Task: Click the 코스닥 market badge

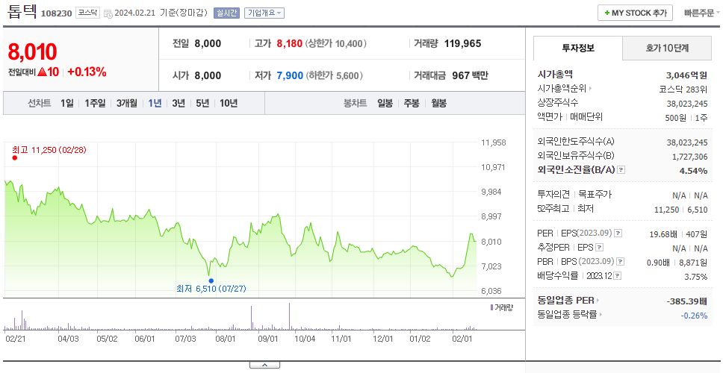Action: tap(87, 13)
